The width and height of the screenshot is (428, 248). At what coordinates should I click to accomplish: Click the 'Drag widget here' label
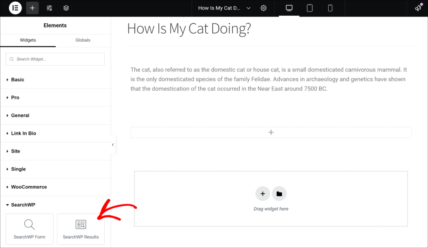coord(271,209)
